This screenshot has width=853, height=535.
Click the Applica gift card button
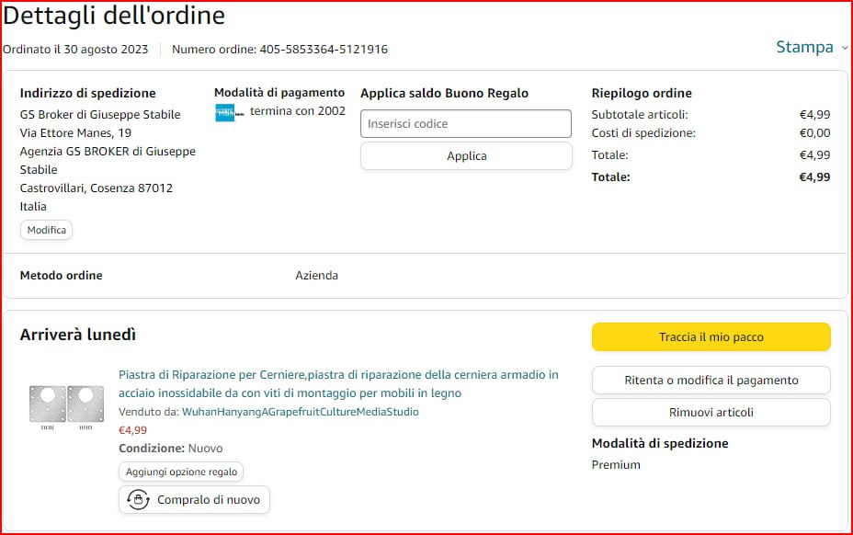466,155
